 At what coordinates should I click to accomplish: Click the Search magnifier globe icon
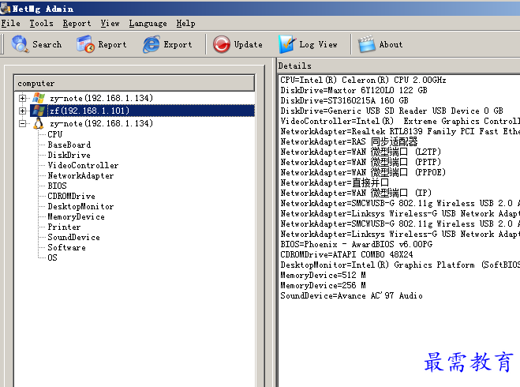pyautogui.click(x=20, y=44)
